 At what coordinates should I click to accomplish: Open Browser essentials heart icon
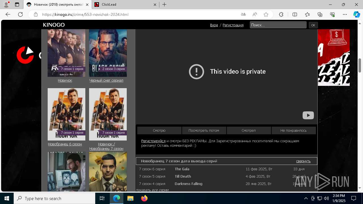tap(332, 14)
